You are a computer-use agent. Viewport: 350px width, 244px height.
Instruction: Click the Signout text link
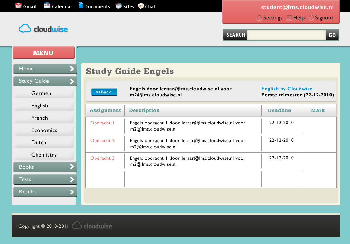click(x=324, y=18)
